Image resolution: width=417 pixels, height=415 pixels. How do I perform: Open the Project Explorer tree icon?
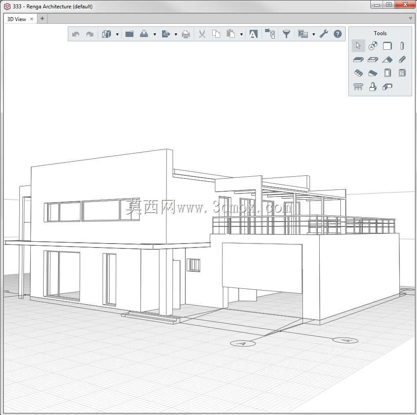[270, 34]
